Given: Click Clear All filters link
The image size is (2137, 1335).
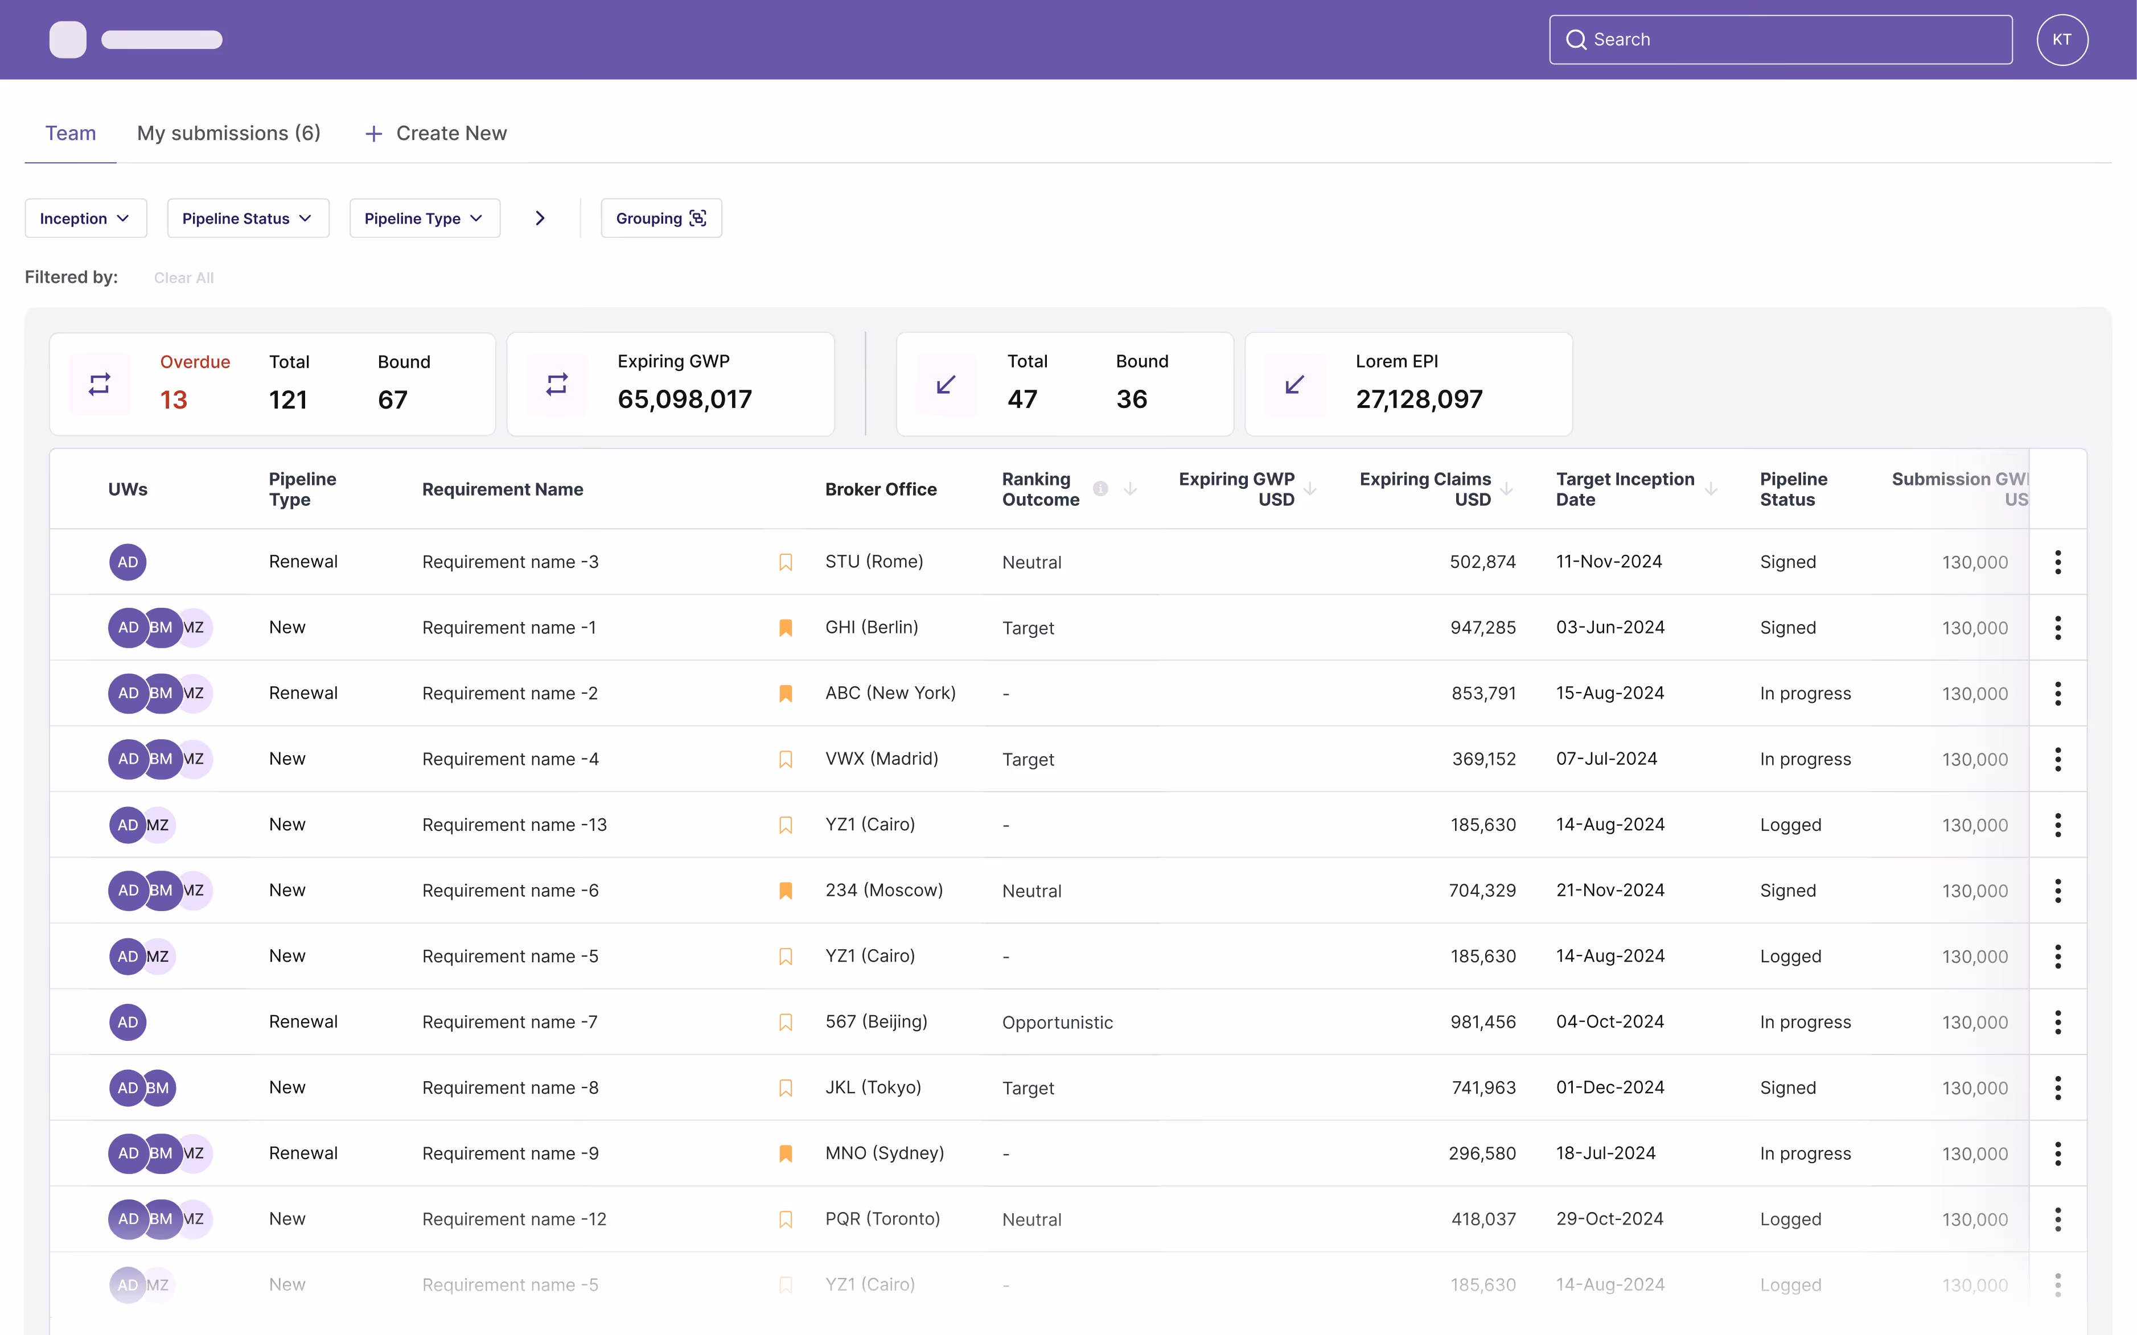Looking at the screenshot, I should pyautogui.click(x=184, y=278).
